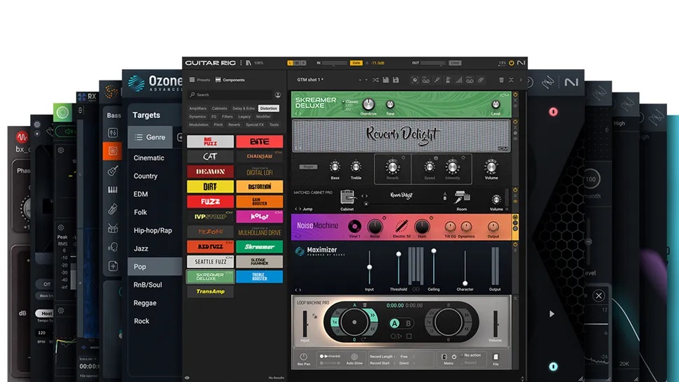Shuffle presets in Guitar Rig toolbar

(375, 80)
